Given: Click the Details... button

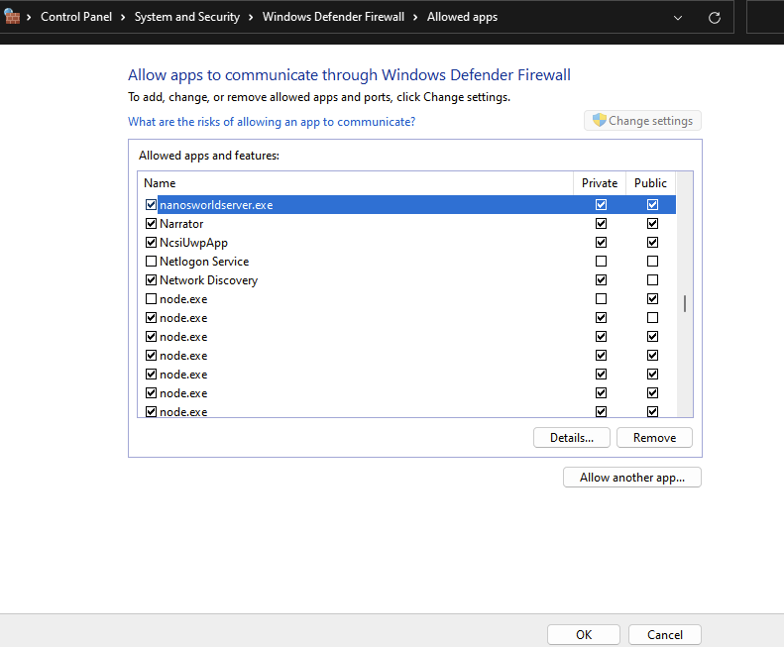Looking at the screenshot, I should pyautogui.click(x=572, y=438).
